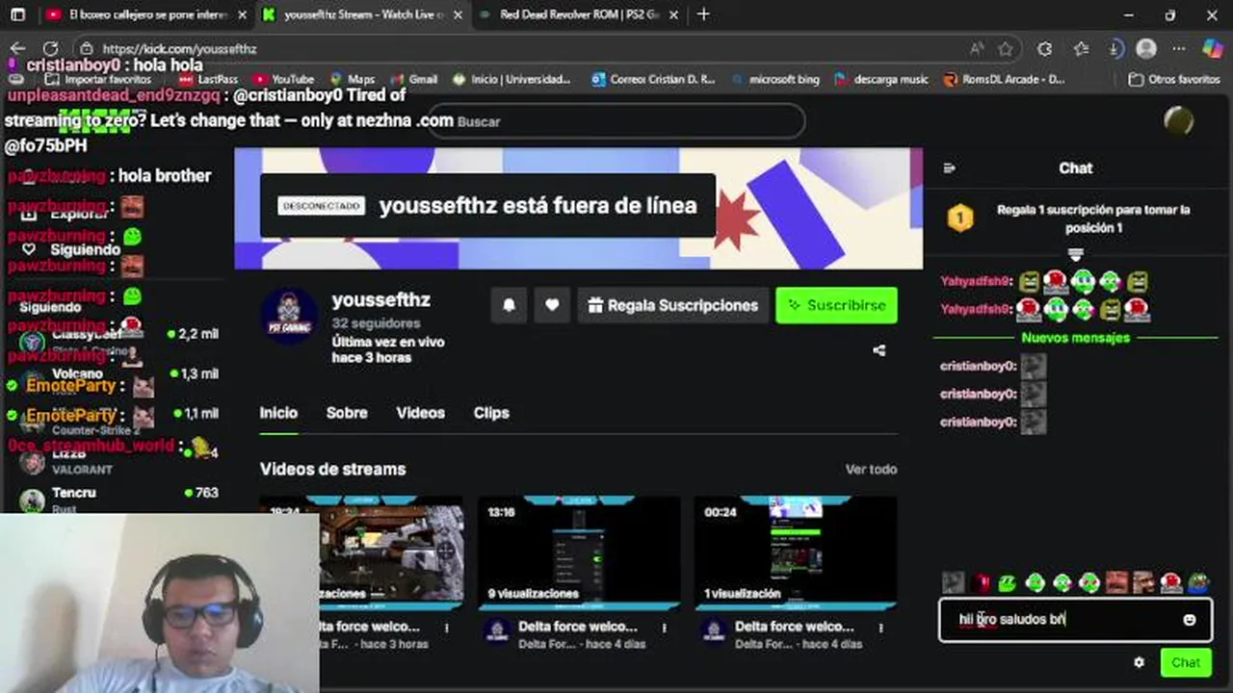
Task: Open the Otros favoritos folder
Action: 1174,79
